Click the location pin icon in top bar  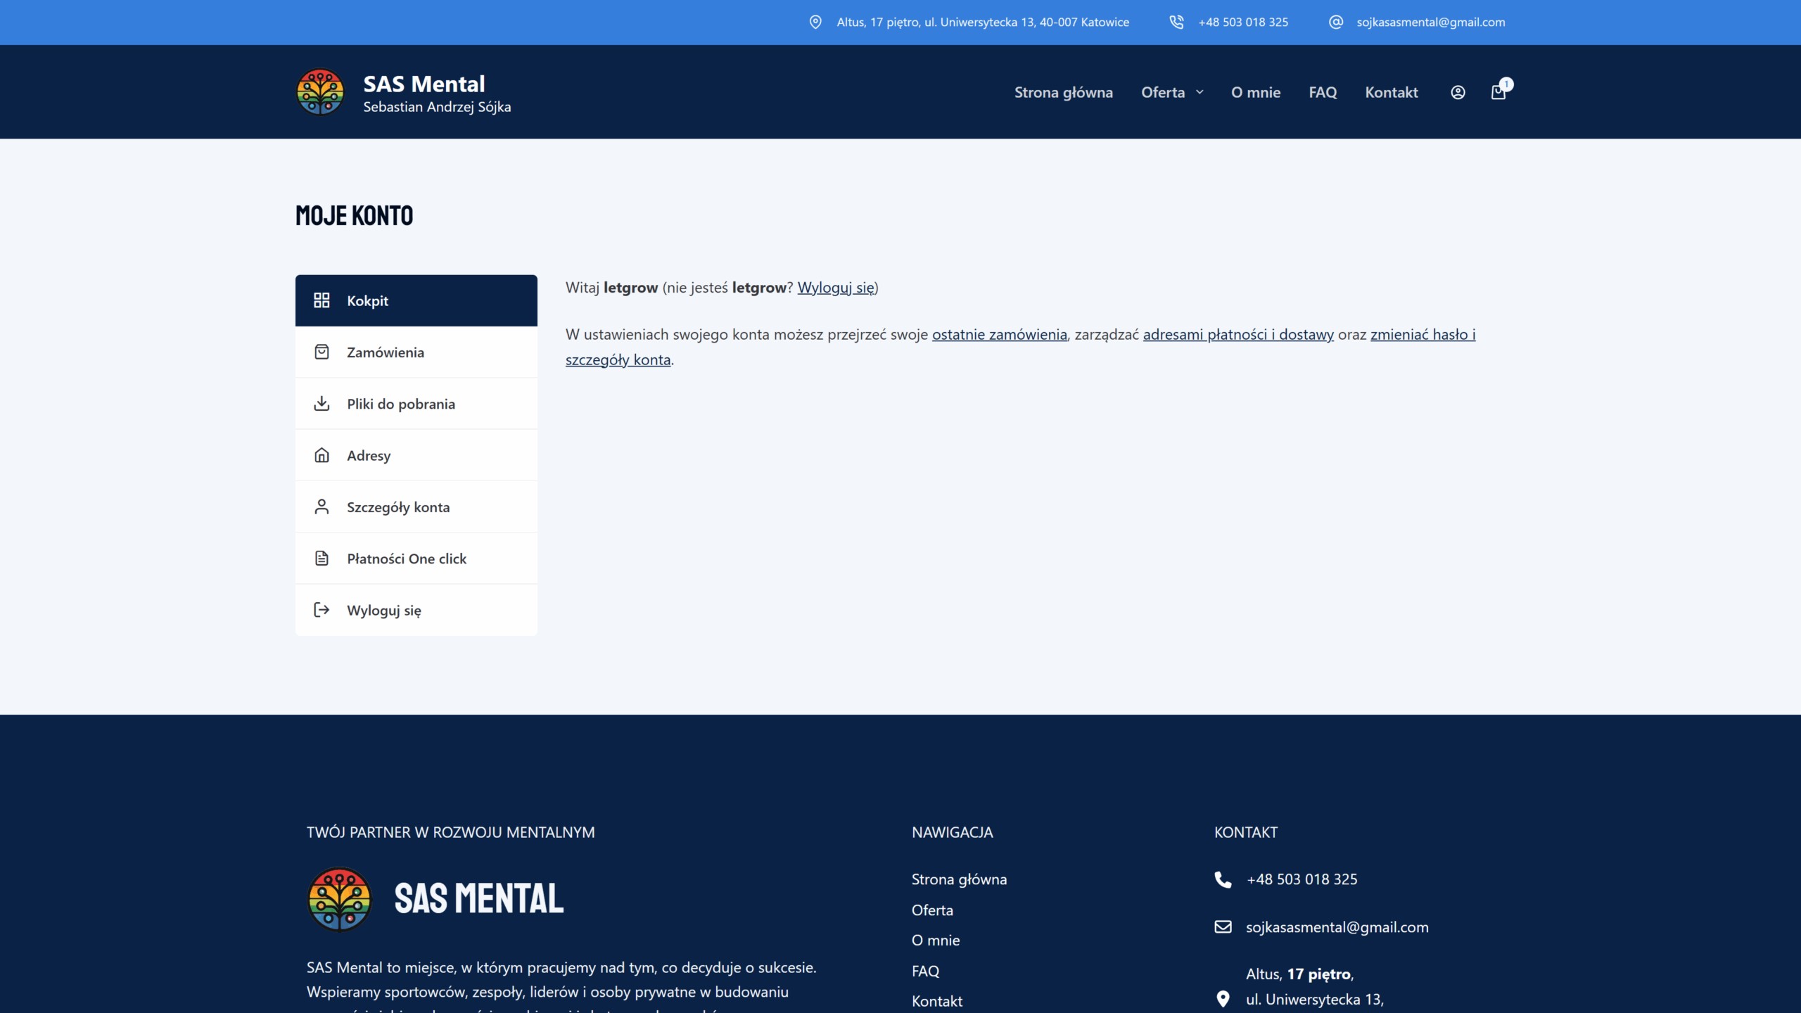click(815, 22)
